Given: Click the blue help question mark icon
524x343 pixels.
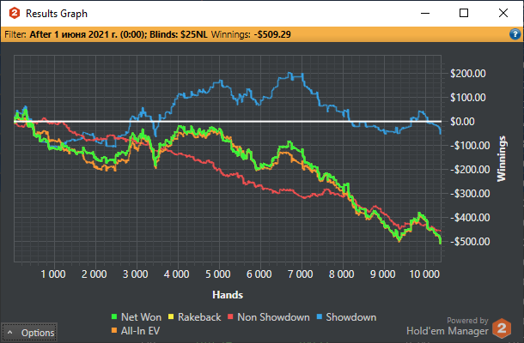Looking at the screenshot, I should 515,34.
